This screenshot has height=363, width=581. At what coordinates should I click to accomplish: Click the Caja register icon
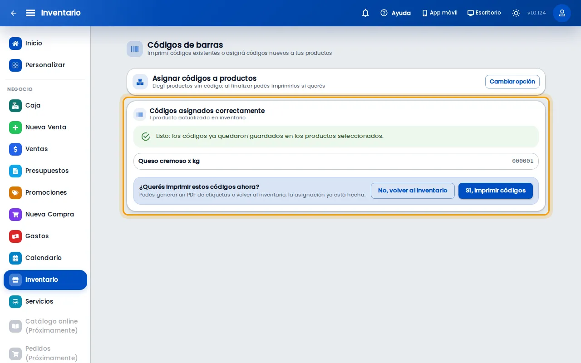[15, 105]
